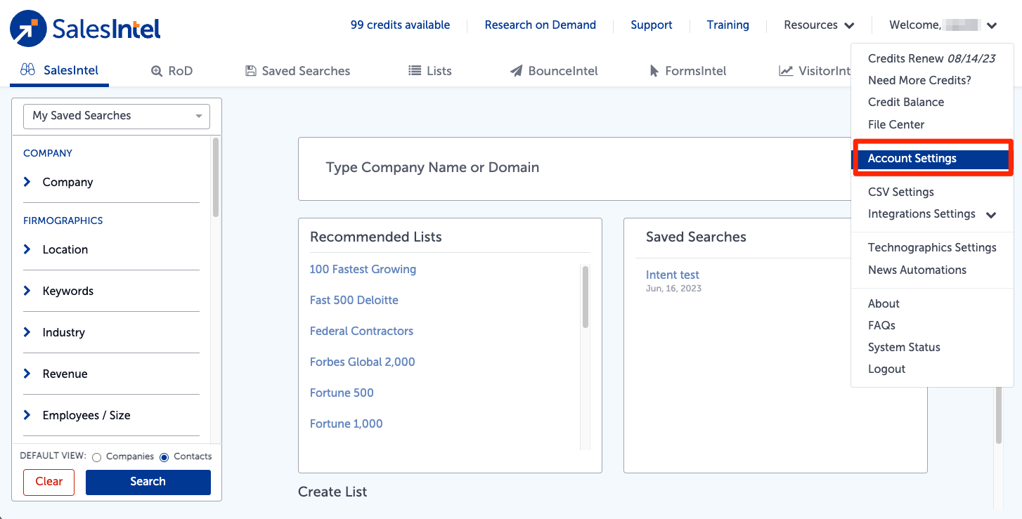Click the cursor icon beside FormsIntel

[654, 71]
